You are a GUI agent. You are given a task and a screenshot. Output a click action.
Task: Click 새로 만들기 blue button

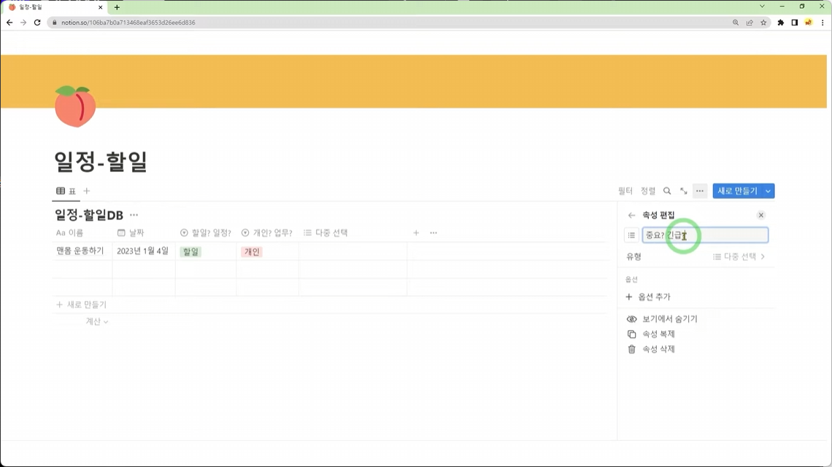pyautogui.click(x=737, y=191)
